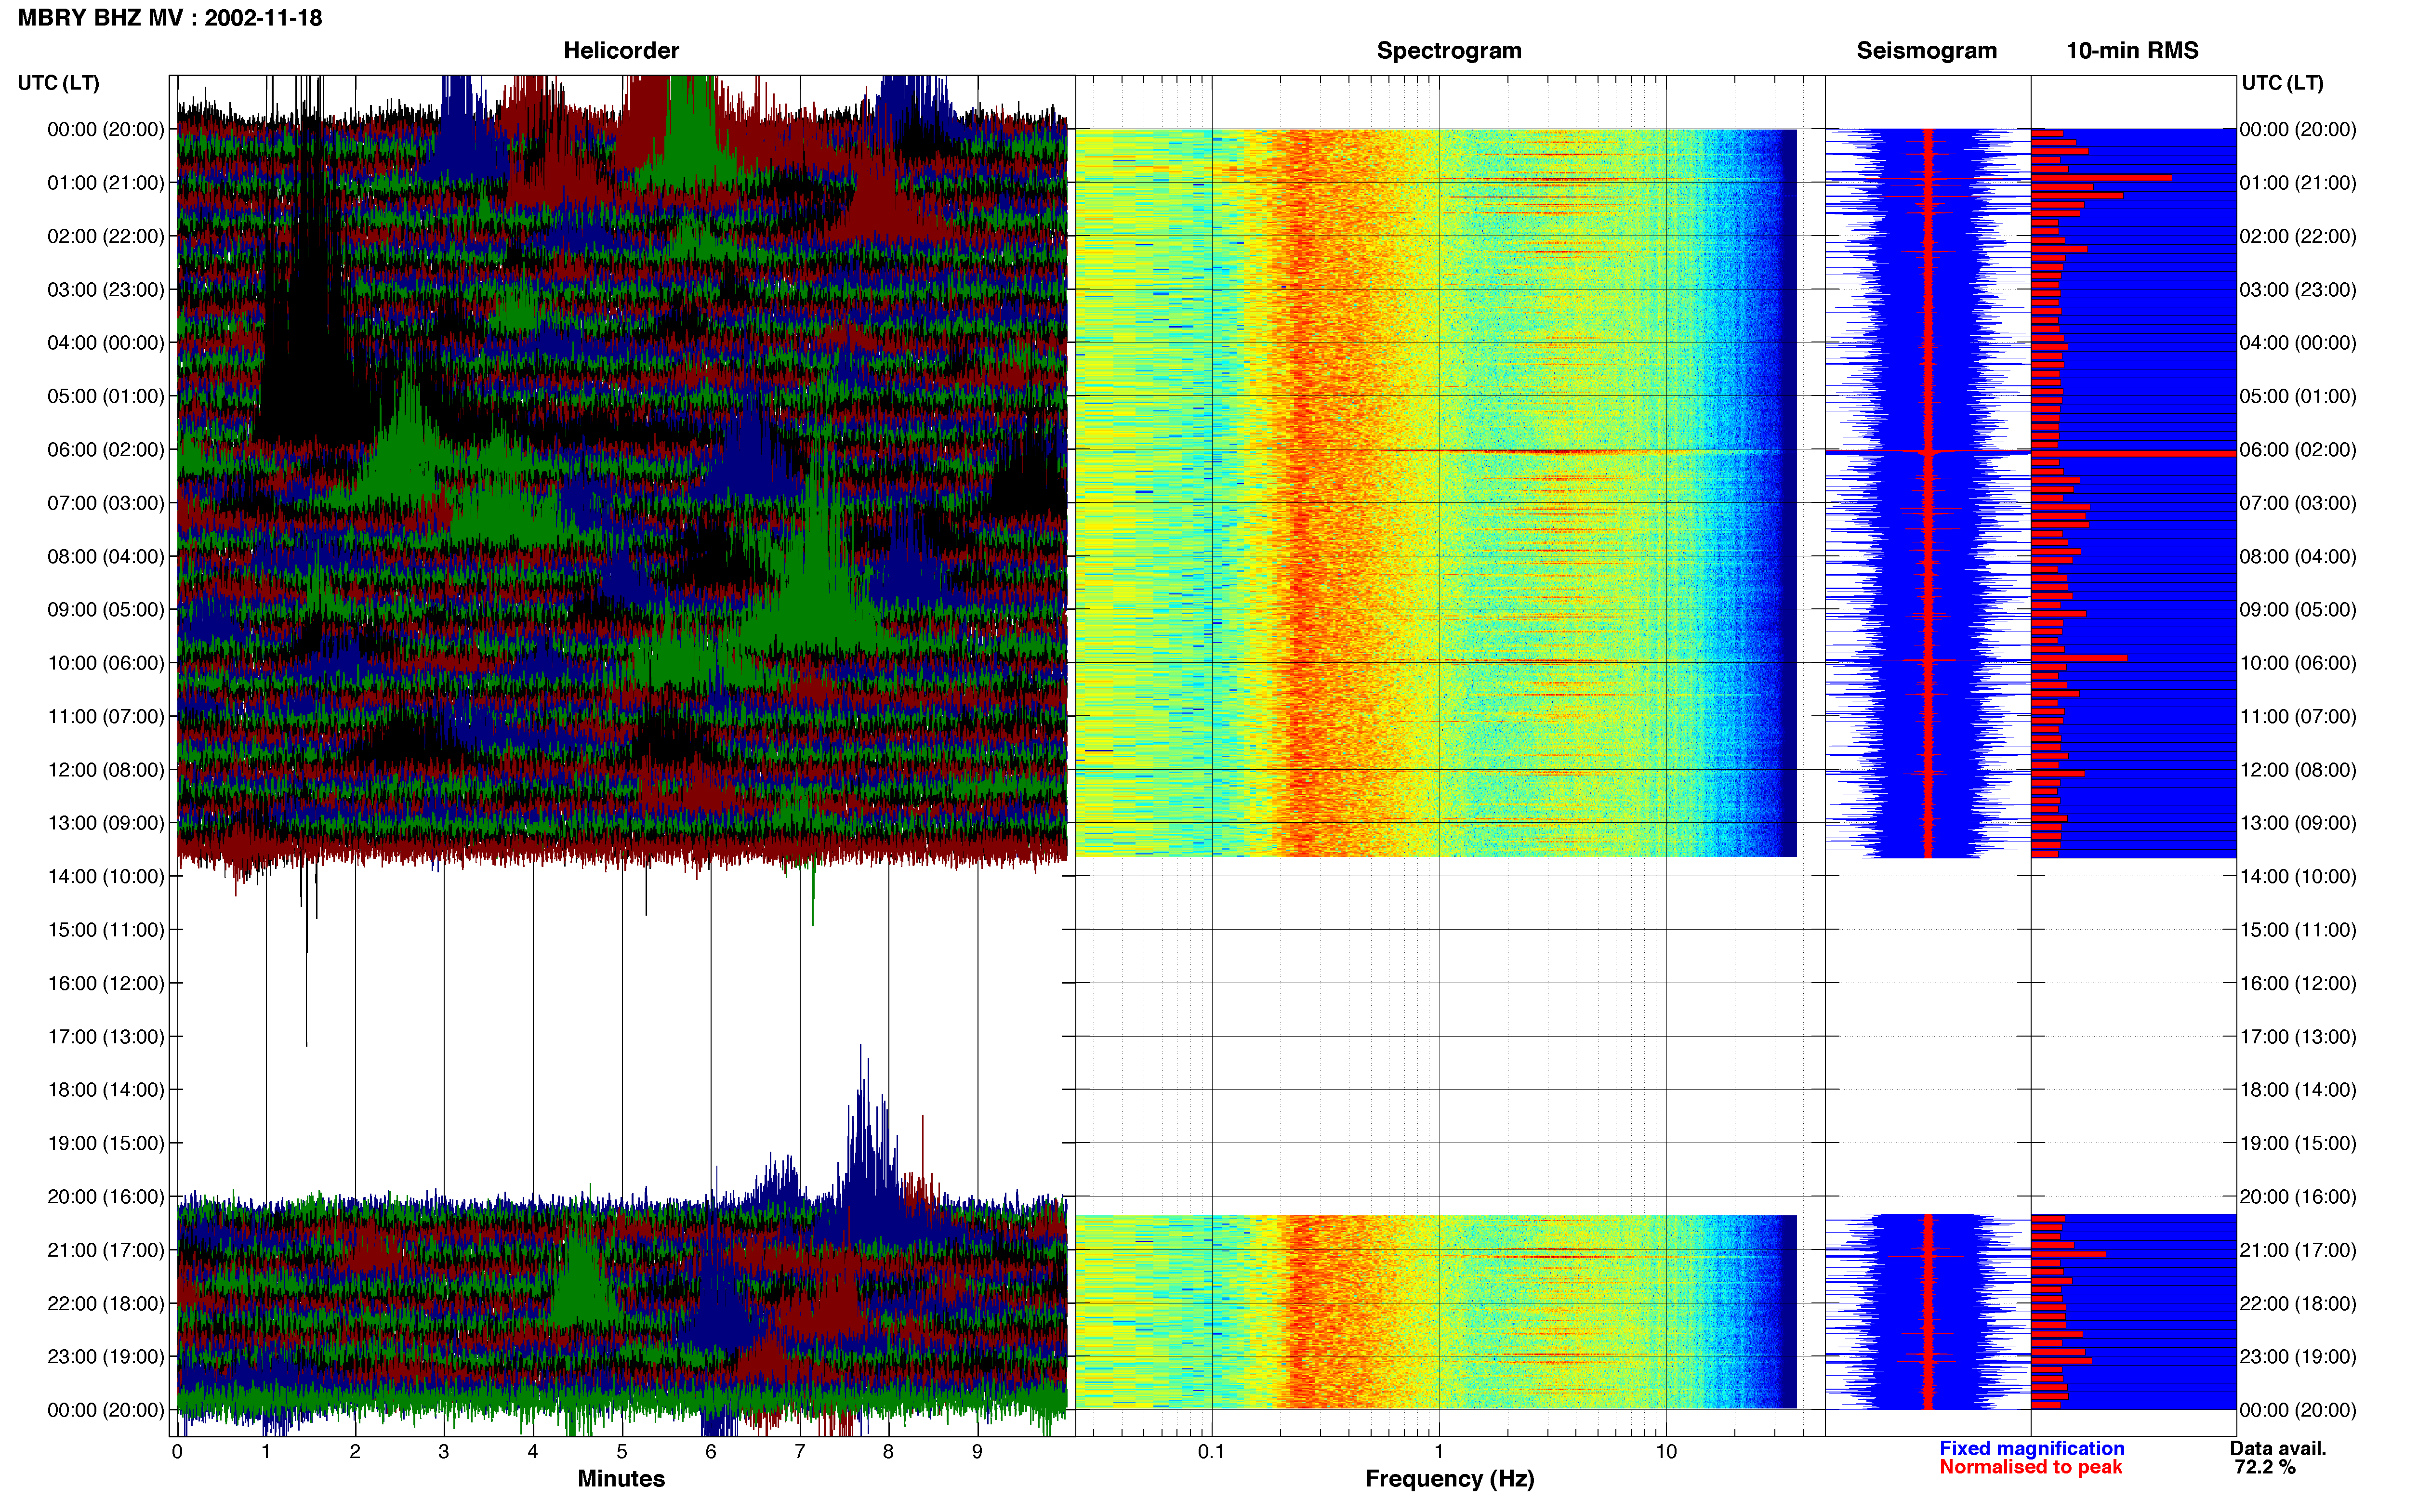Click right time label '16:00 (12:00)'

(2298, 984)
